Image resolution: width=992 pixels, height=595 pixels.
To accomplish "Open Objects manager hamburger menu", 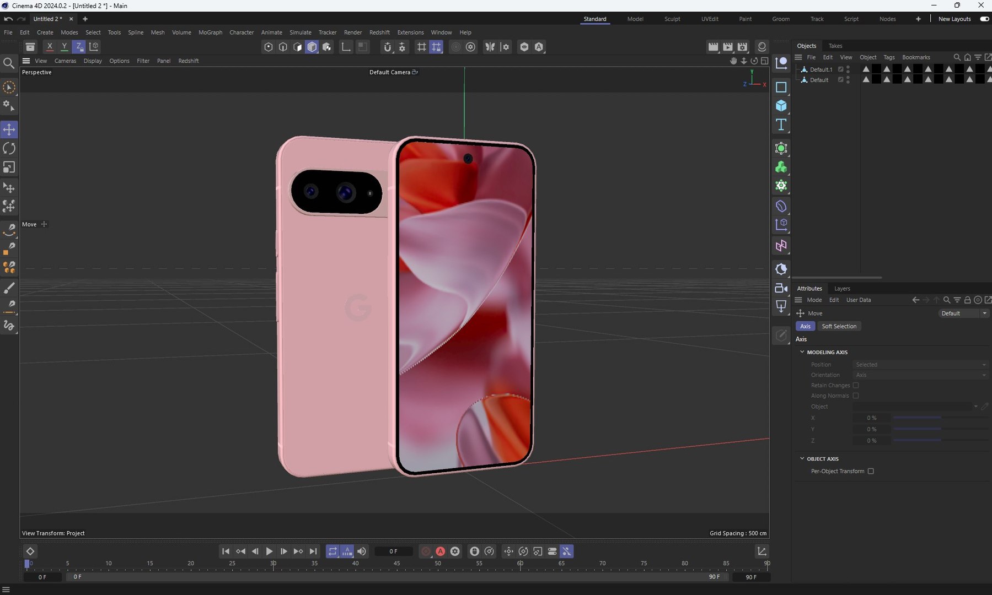I will point(798,57).
